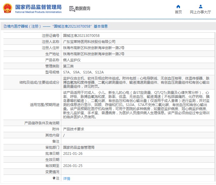Click the 注册人住所 label
The width and height of the screenshot is (216, 185).
click(x=51, y=48)
